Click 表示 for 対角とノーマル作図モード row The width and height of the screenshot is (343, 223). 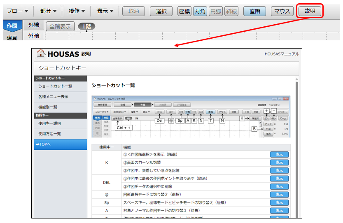pyautogui.click(x=279, y=211)
